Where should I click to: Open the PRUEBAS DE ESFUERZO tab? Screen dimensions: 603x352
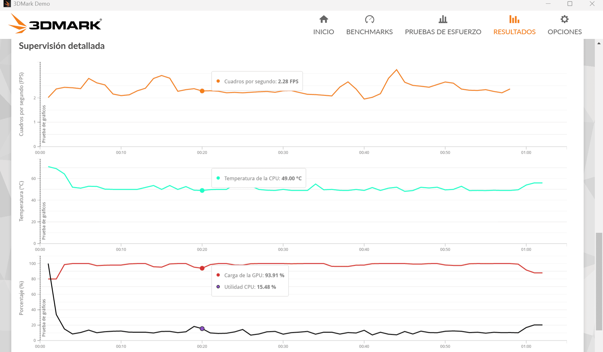pyautogui.click(x=443, y=32)
